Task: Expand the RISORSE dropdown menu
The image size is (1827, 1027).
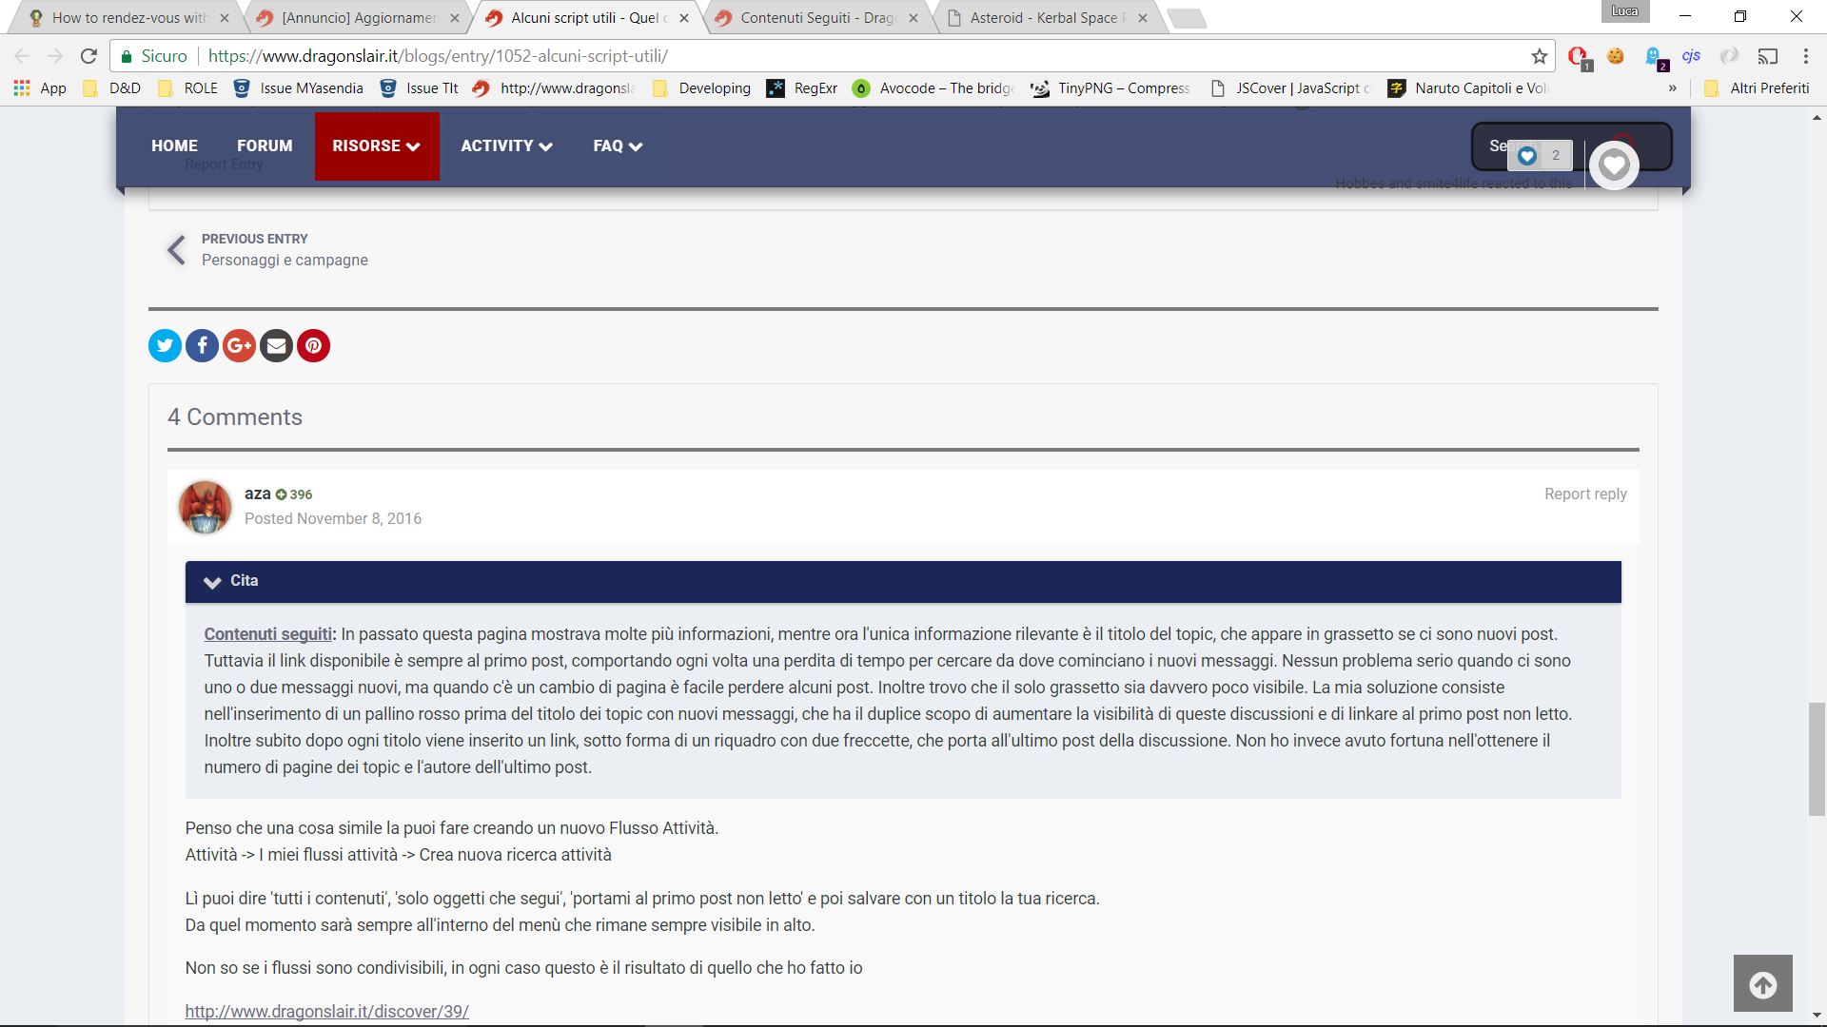Action: click(x=376, y=146)
